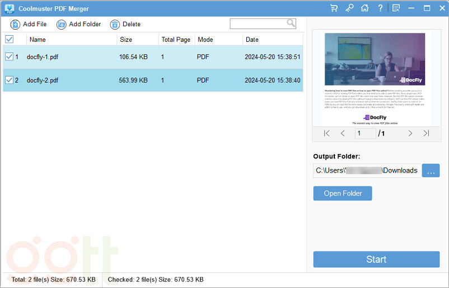This screenshot has width=449, height=288.
Task: Open help with the question mark icon
Action: (380, 8)
